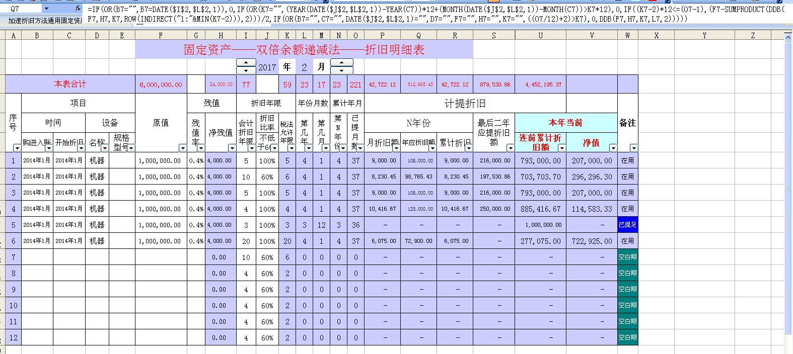Click row 6 净值 cell 722,925.00
793x354 pixels.
[x=592, y=241]
